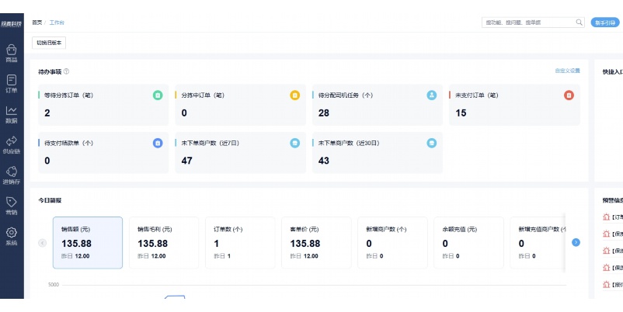Click the 新手引导 button
The image size is (623, 312).
(605, 23)
